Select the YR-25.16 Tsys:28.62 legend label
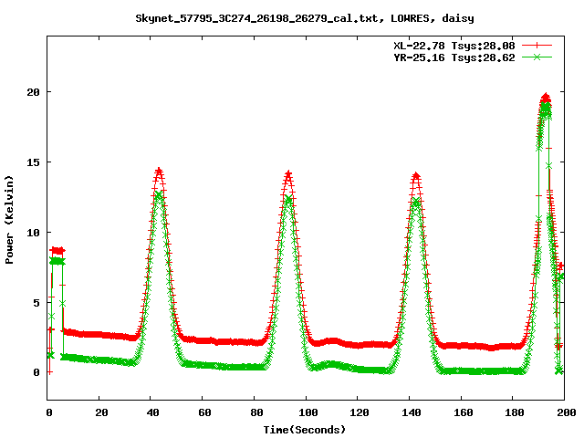 pos(454,57)
